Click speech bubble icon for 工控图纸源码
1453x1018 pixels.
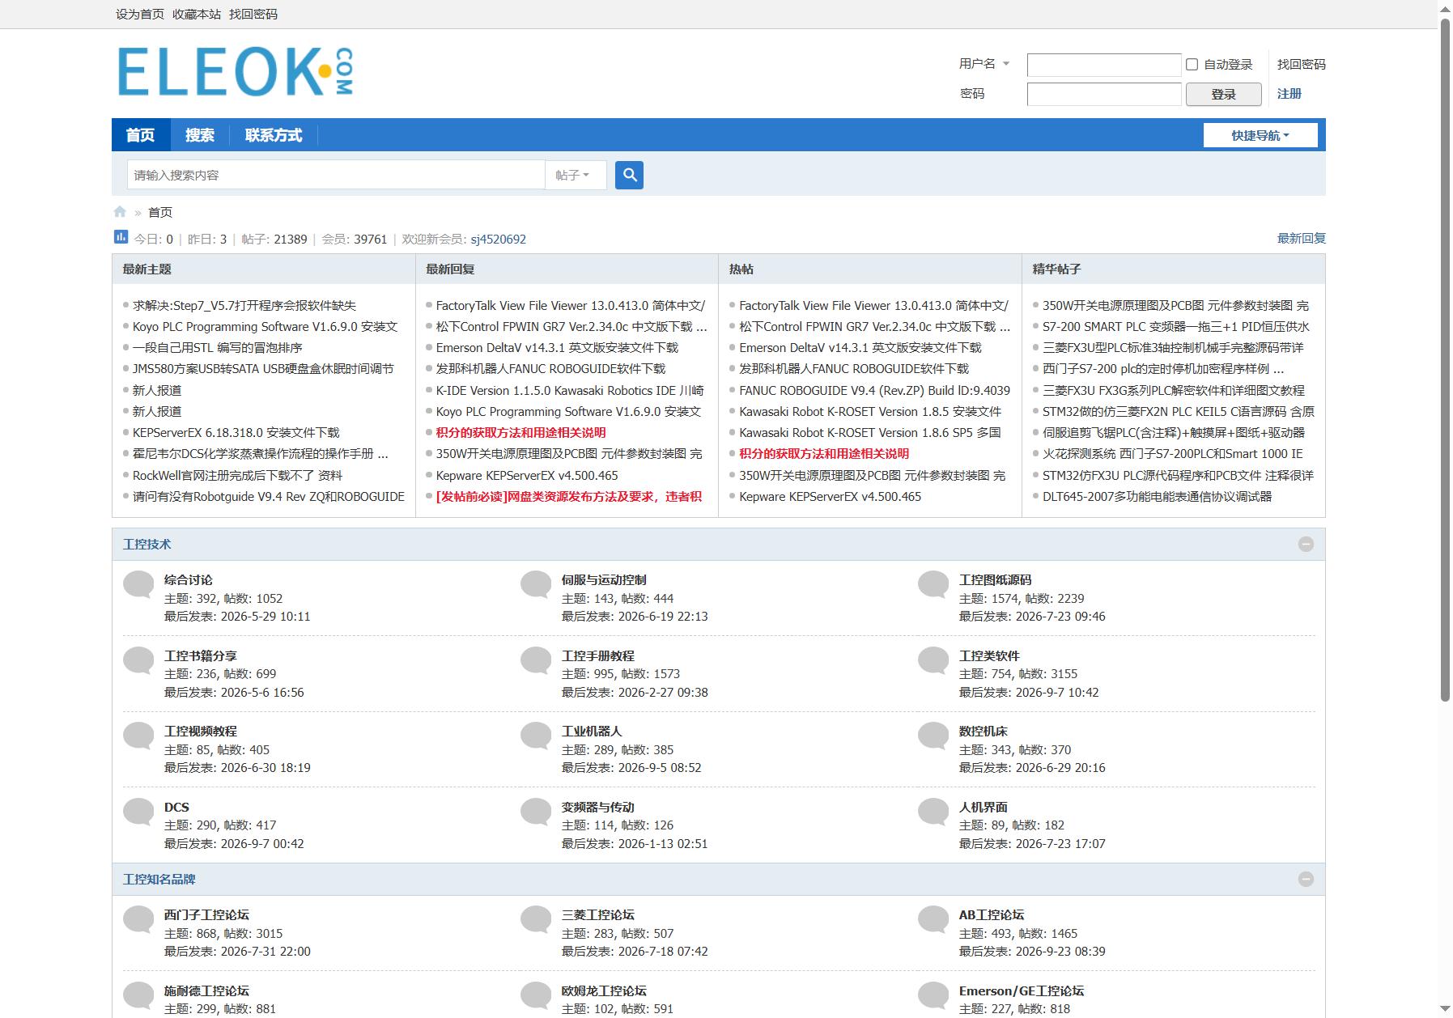click(933, 584)
